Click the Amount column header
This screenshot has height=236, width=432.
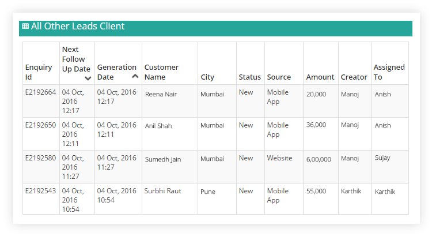320,77
